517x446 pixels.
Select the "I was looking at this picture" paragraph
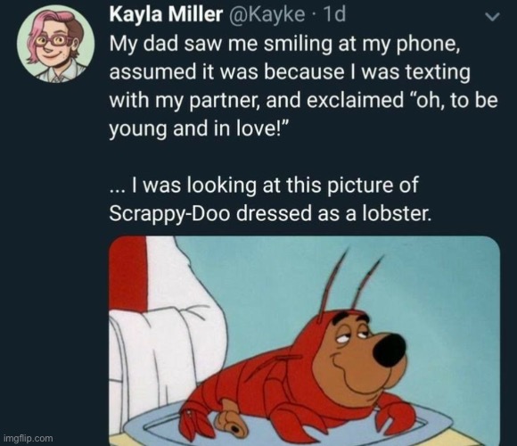[270, 199]
